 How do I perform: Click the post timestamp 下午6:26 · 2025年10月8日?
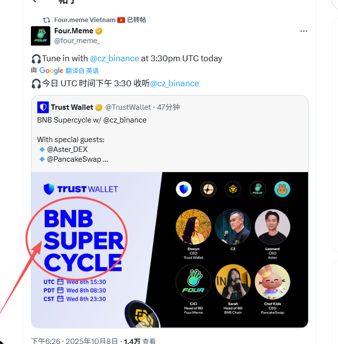click(x=74, y=341)
